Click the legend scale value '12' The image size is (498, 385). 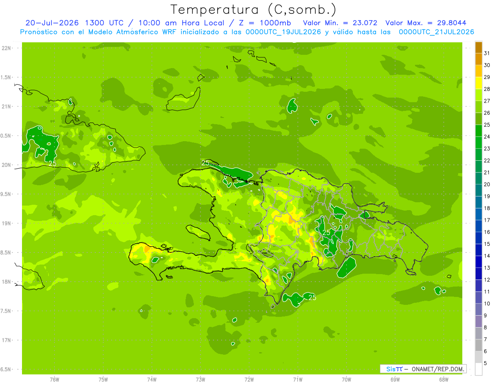click(487, 280)
